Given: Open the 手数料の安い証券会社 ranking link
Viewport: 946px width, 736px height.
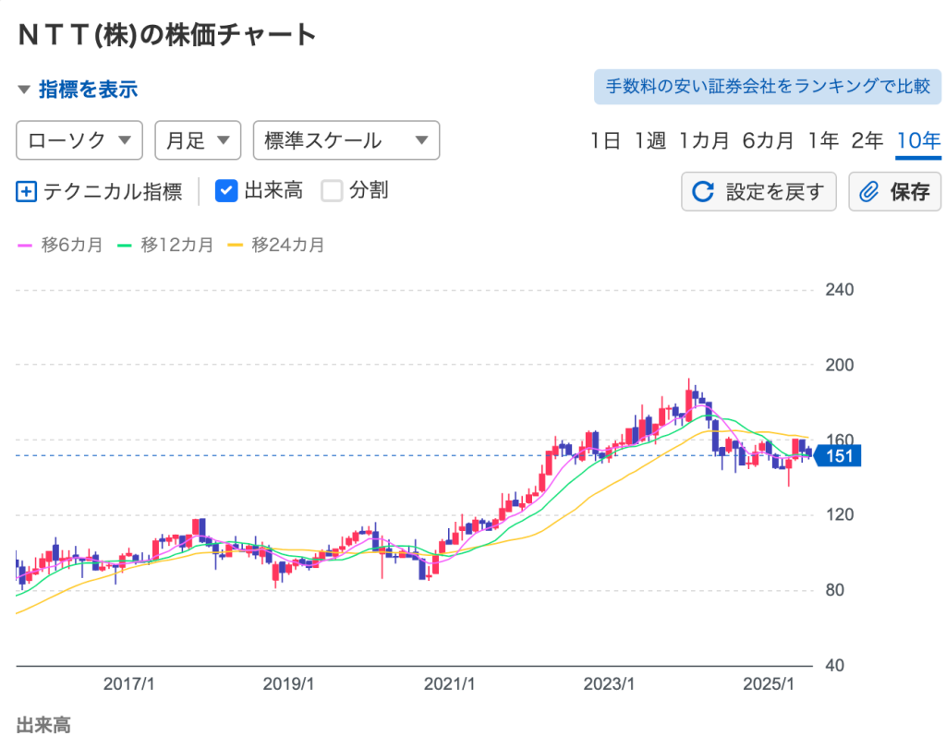Looking at the screenshot, I should 767,87.
